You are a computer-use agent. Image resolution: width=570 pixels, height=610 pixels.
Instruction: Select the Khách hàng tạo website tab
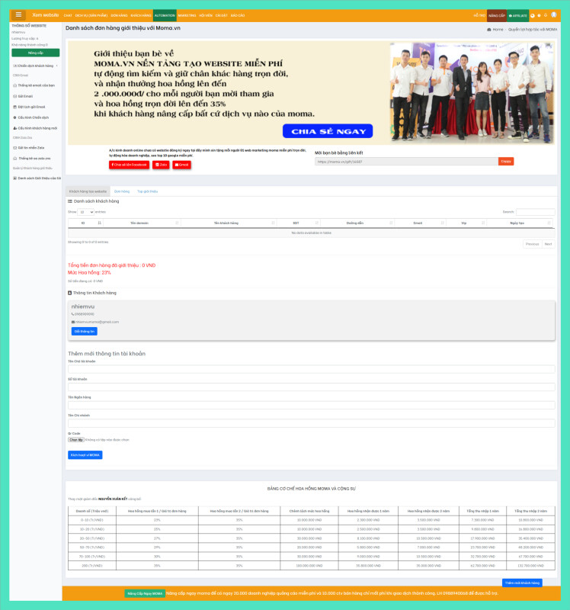click(x=88, y=191)
